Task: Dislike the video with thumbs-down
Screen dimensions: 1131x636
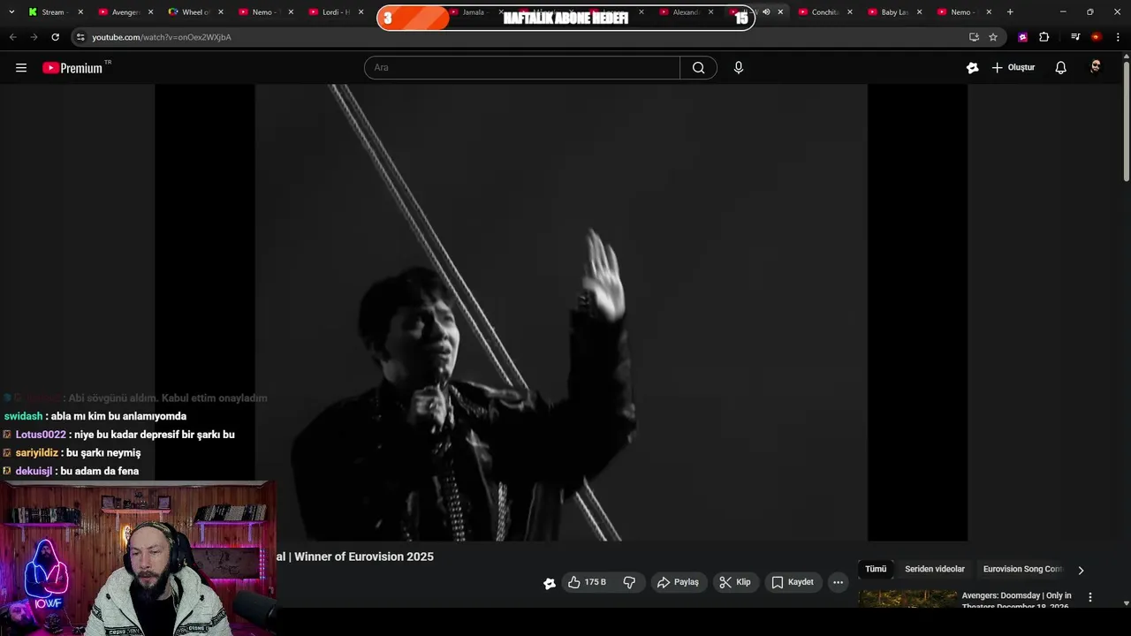Action: (630, 582)
